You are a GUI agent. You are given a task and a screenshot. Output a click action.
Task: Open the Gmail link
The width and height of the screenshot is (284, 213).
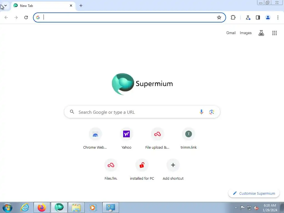pos(231,33)
